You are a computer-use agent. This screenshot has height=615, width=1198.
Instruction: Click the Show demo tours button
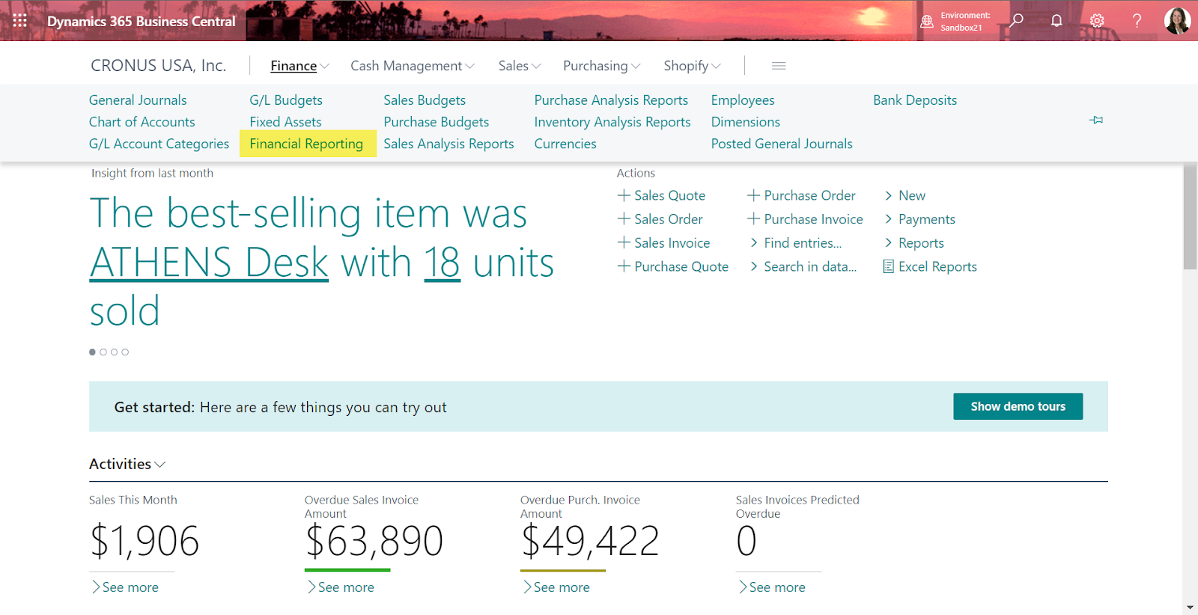1018,406
